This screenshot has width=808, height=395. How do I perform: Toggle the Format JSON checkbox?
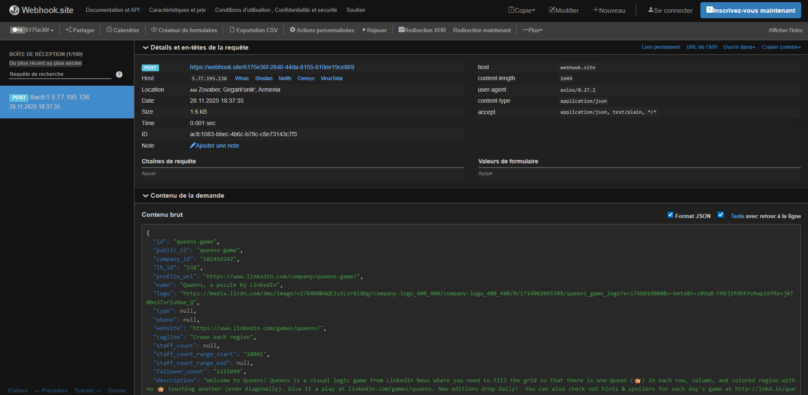click(x=670, y=215)
